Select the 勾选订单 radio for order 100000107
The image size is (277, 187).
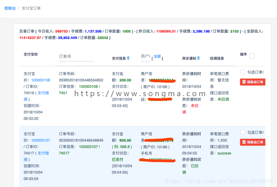point(243,132)
